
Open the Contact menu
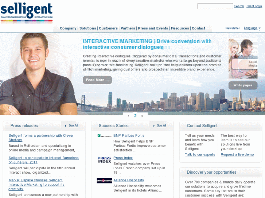click(x=198, y=28)
